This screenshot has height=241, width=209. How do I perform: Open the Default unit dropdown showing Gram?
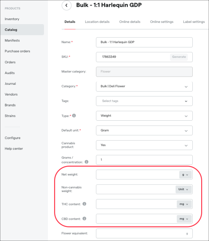tap(144, 130)
